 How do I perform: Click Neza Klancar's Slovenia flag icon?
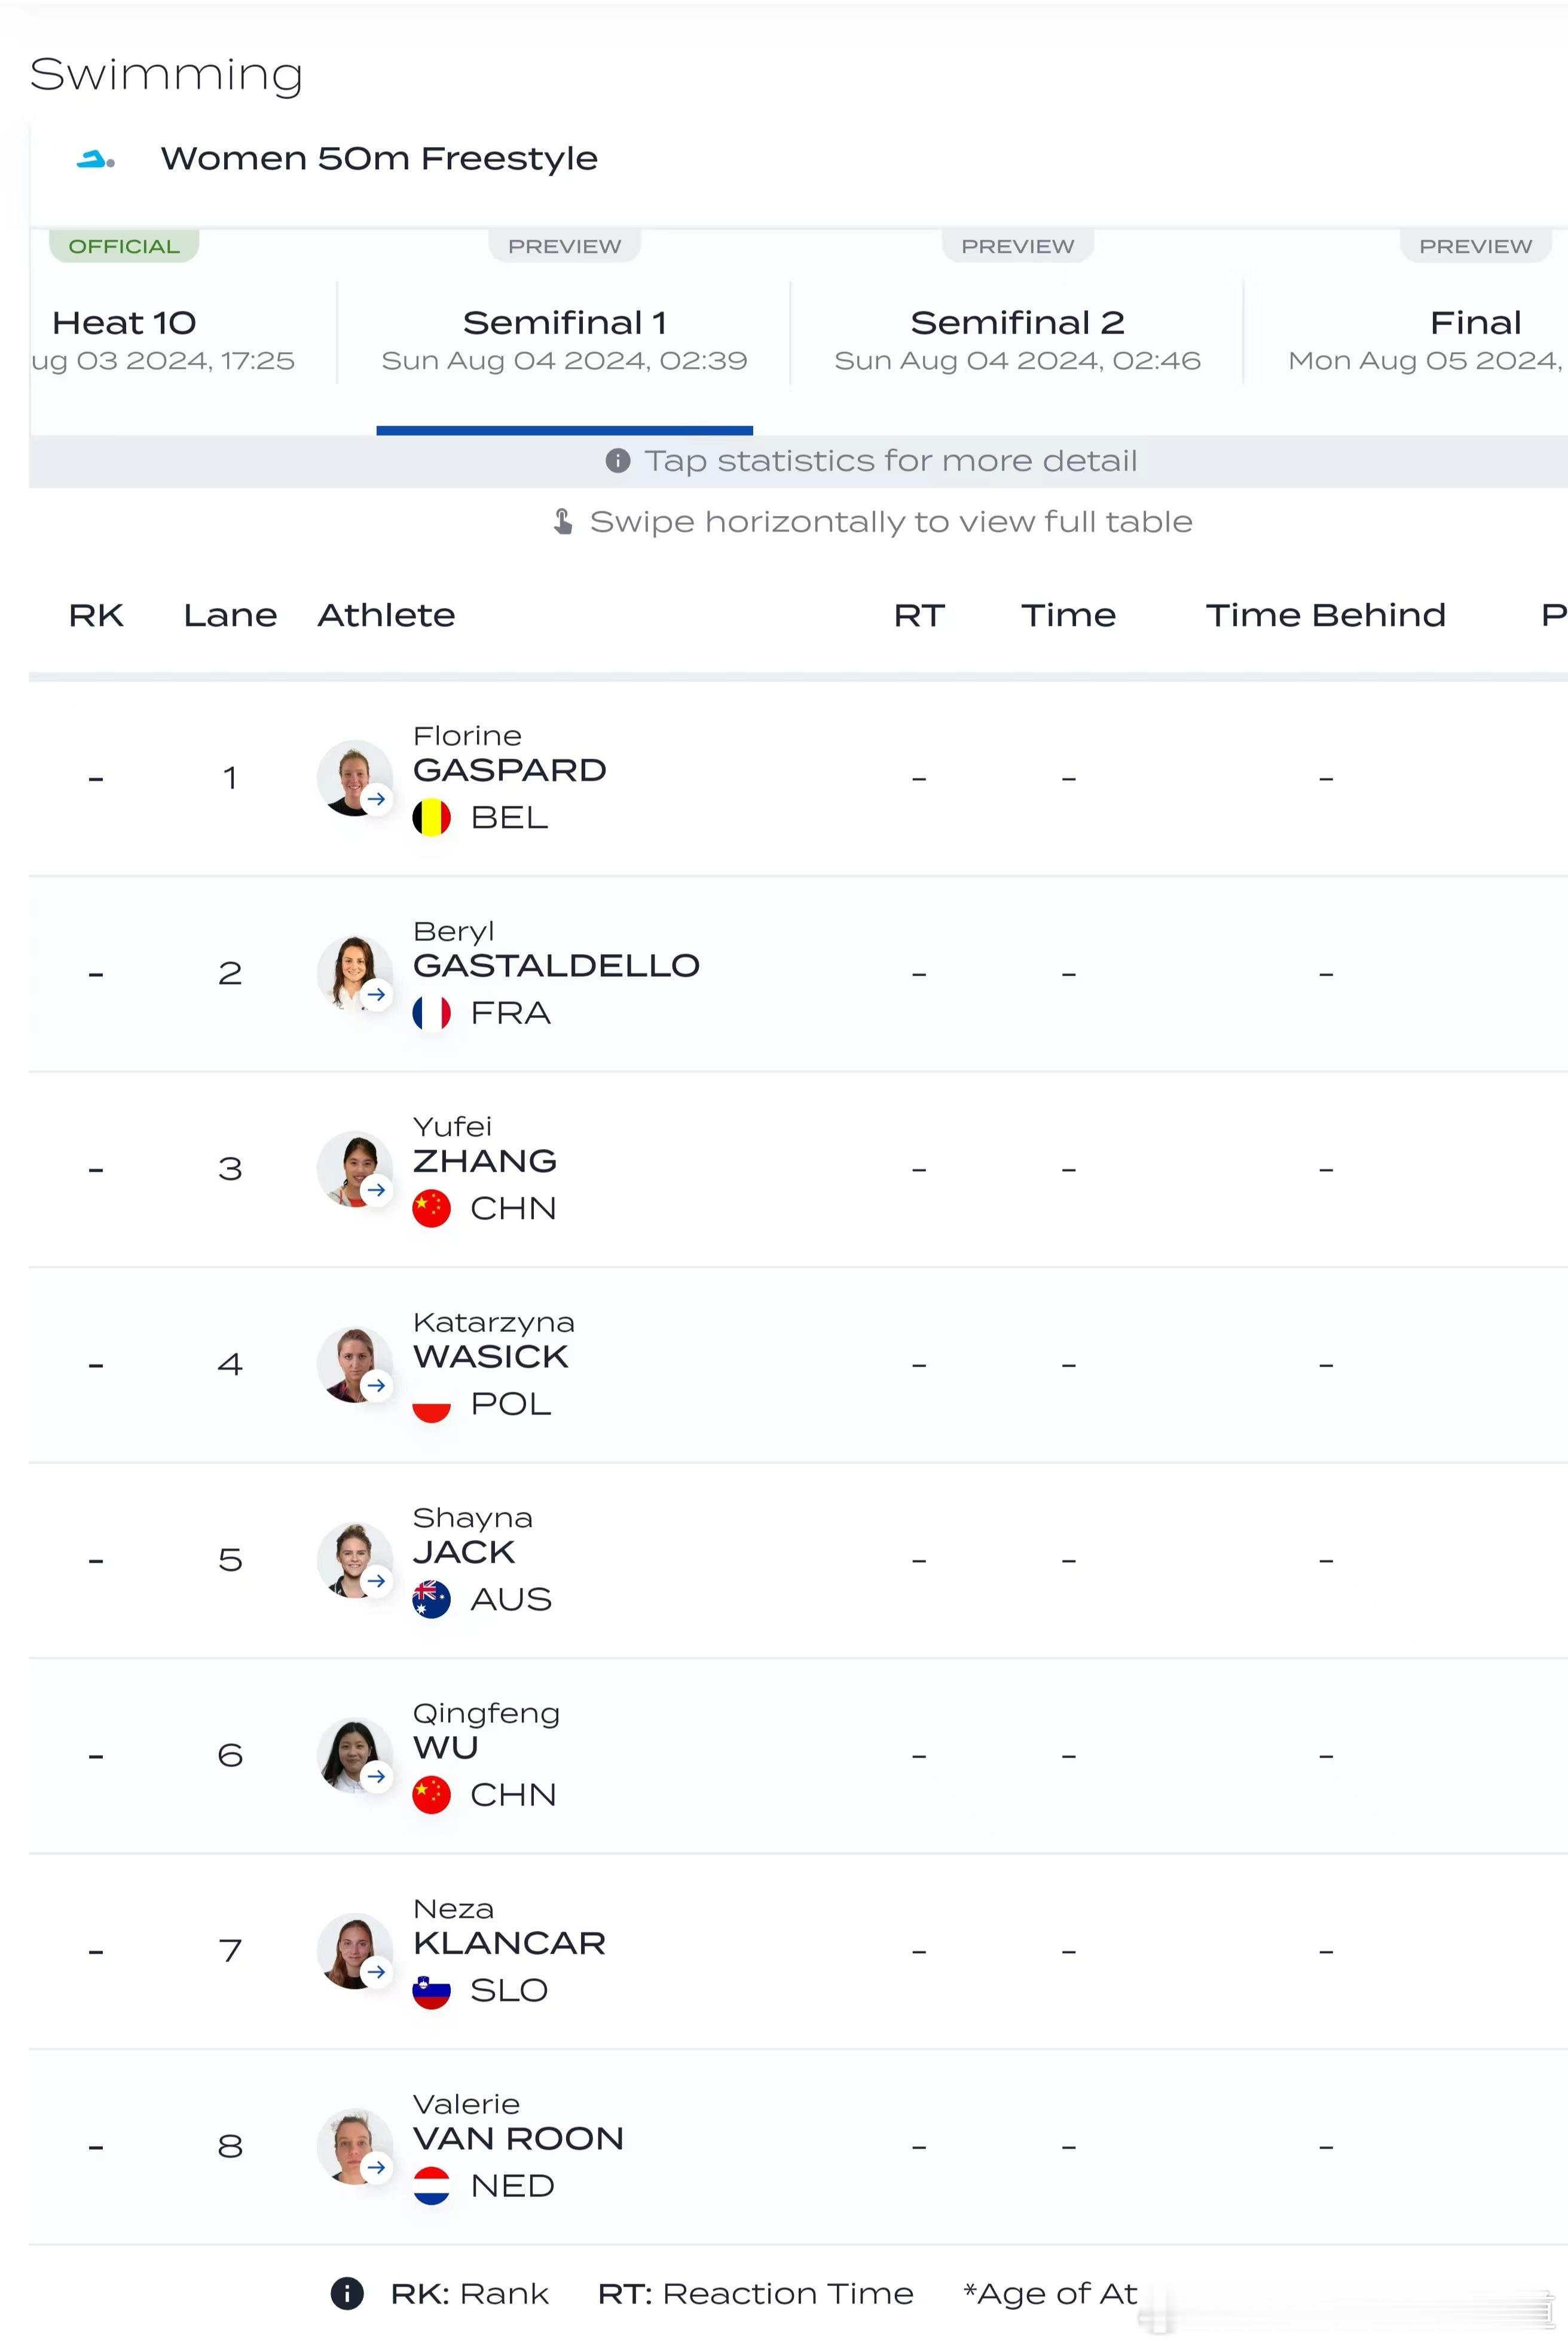(431, 1990)
